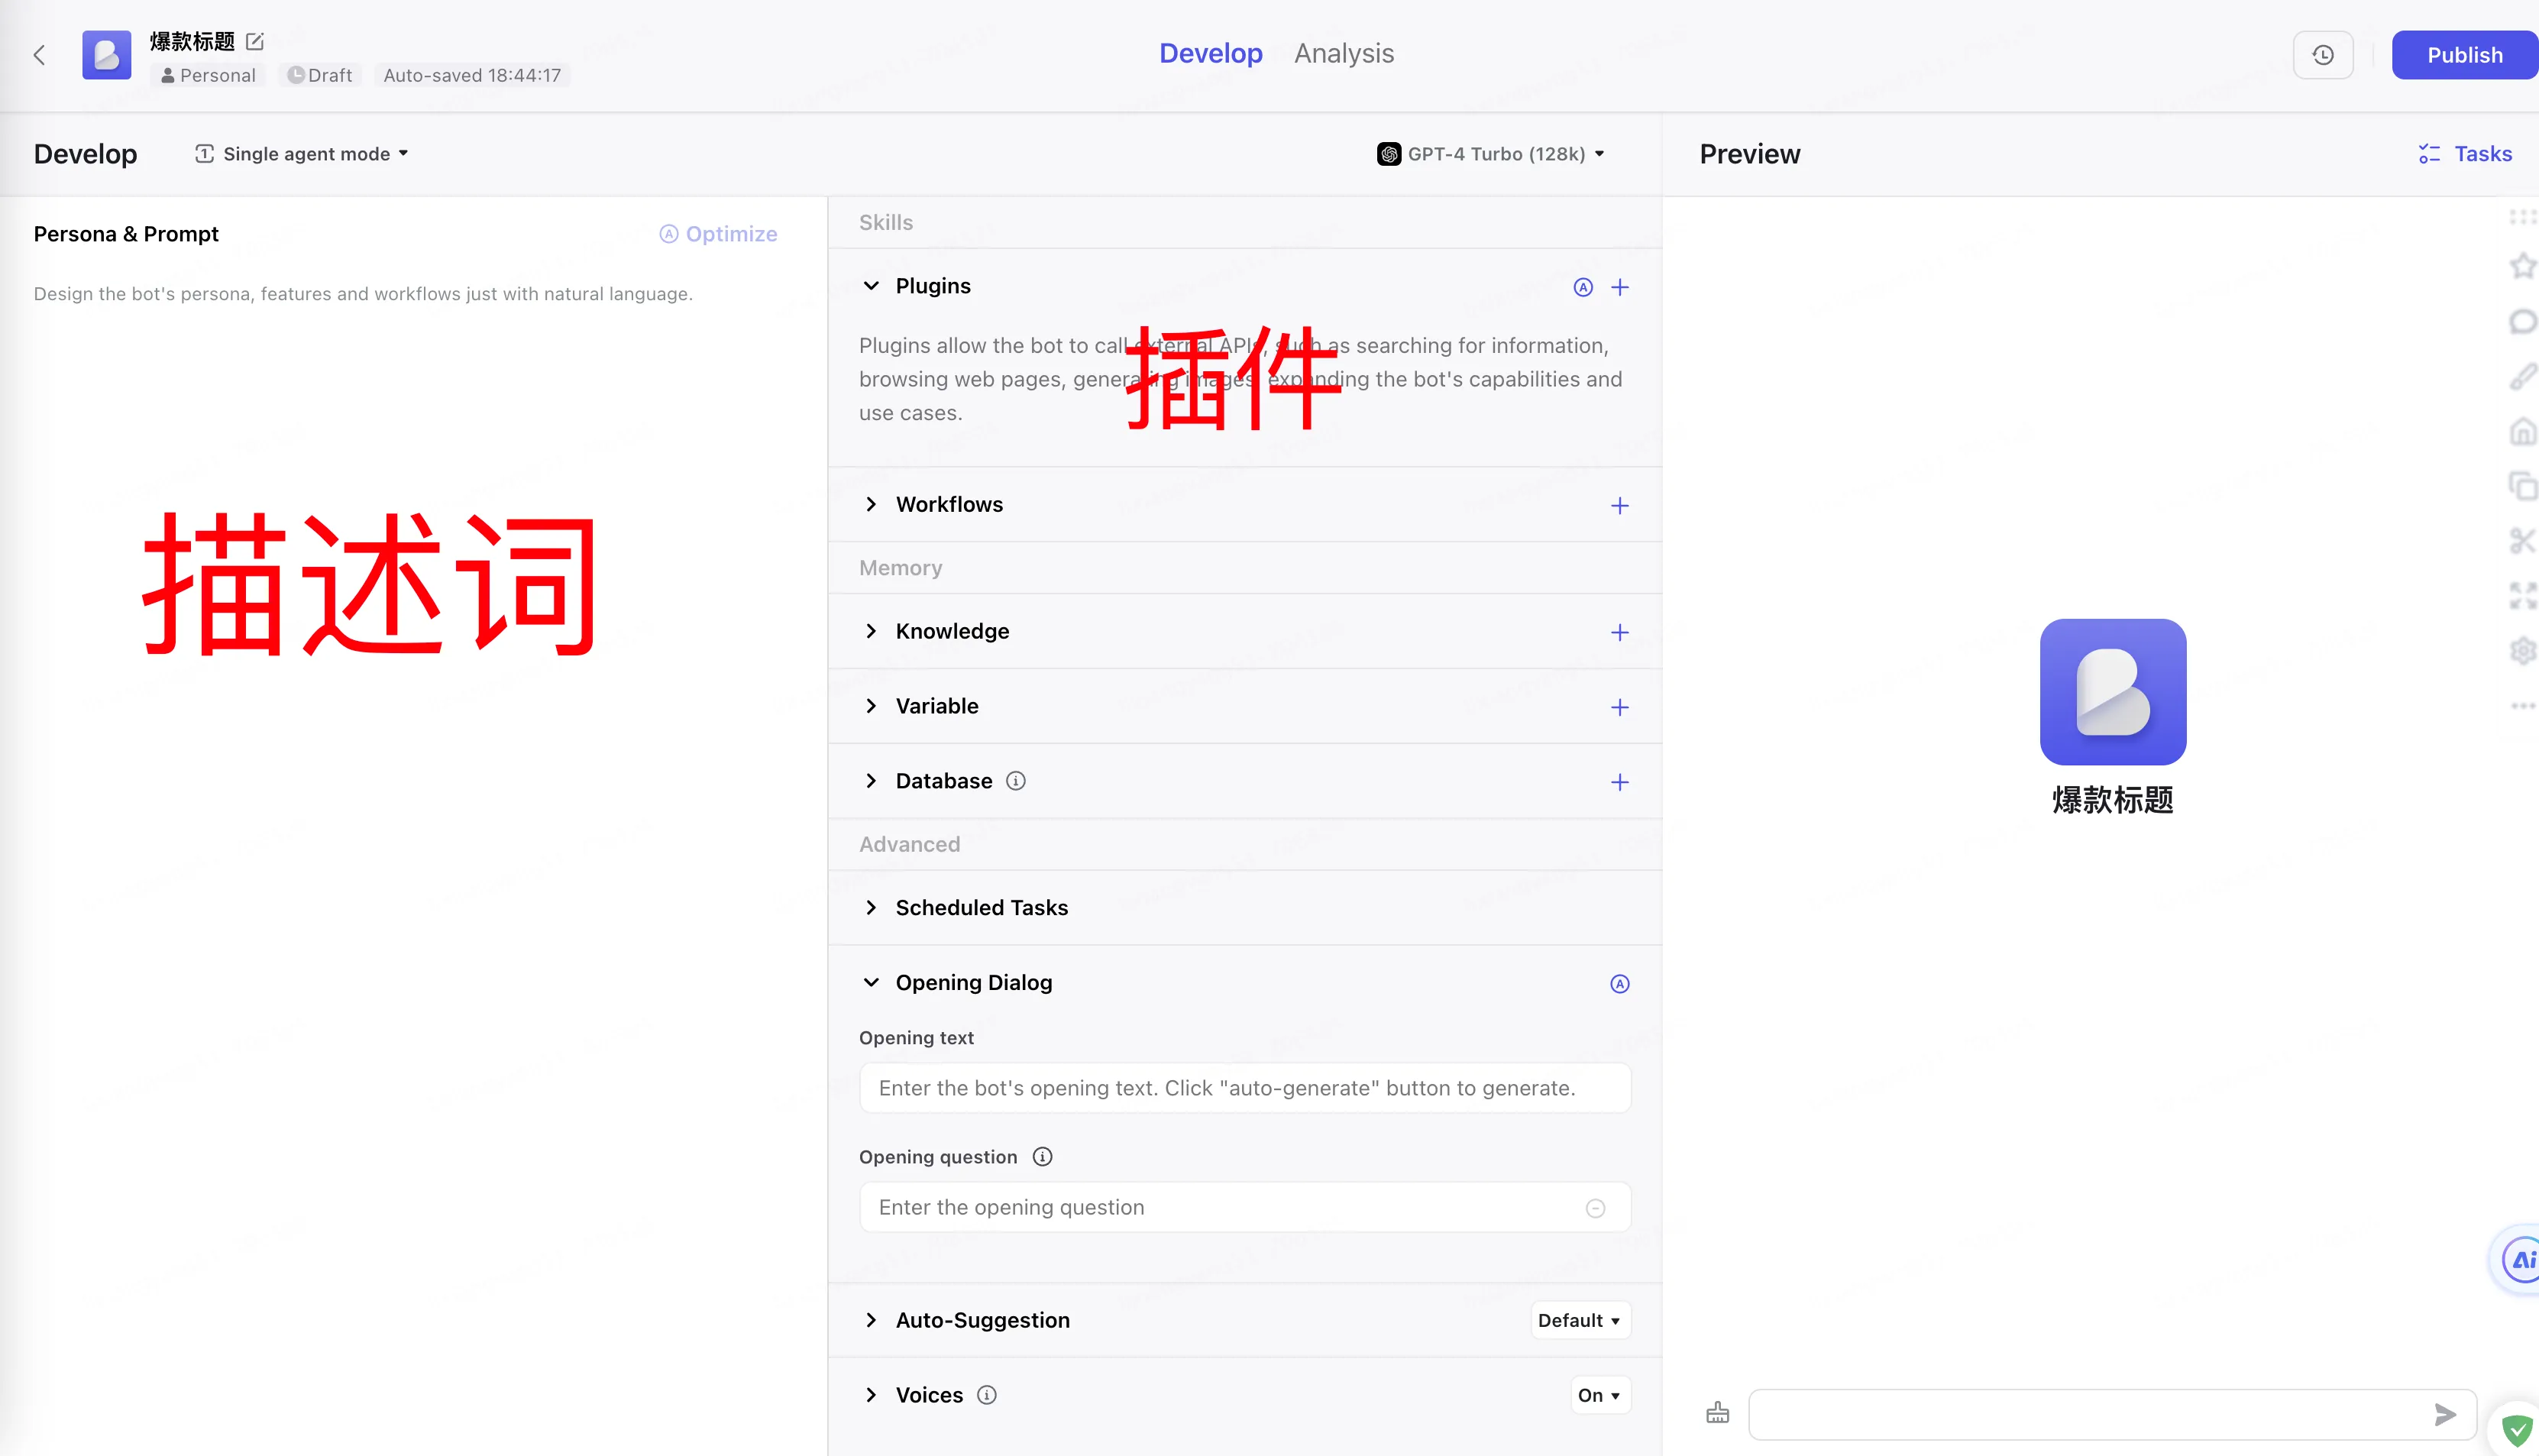The width and height of the screenshot is (2539, 1456).
Task: Click the Preview panel title
Action: pyautogui.click(x=1749, y=154)
